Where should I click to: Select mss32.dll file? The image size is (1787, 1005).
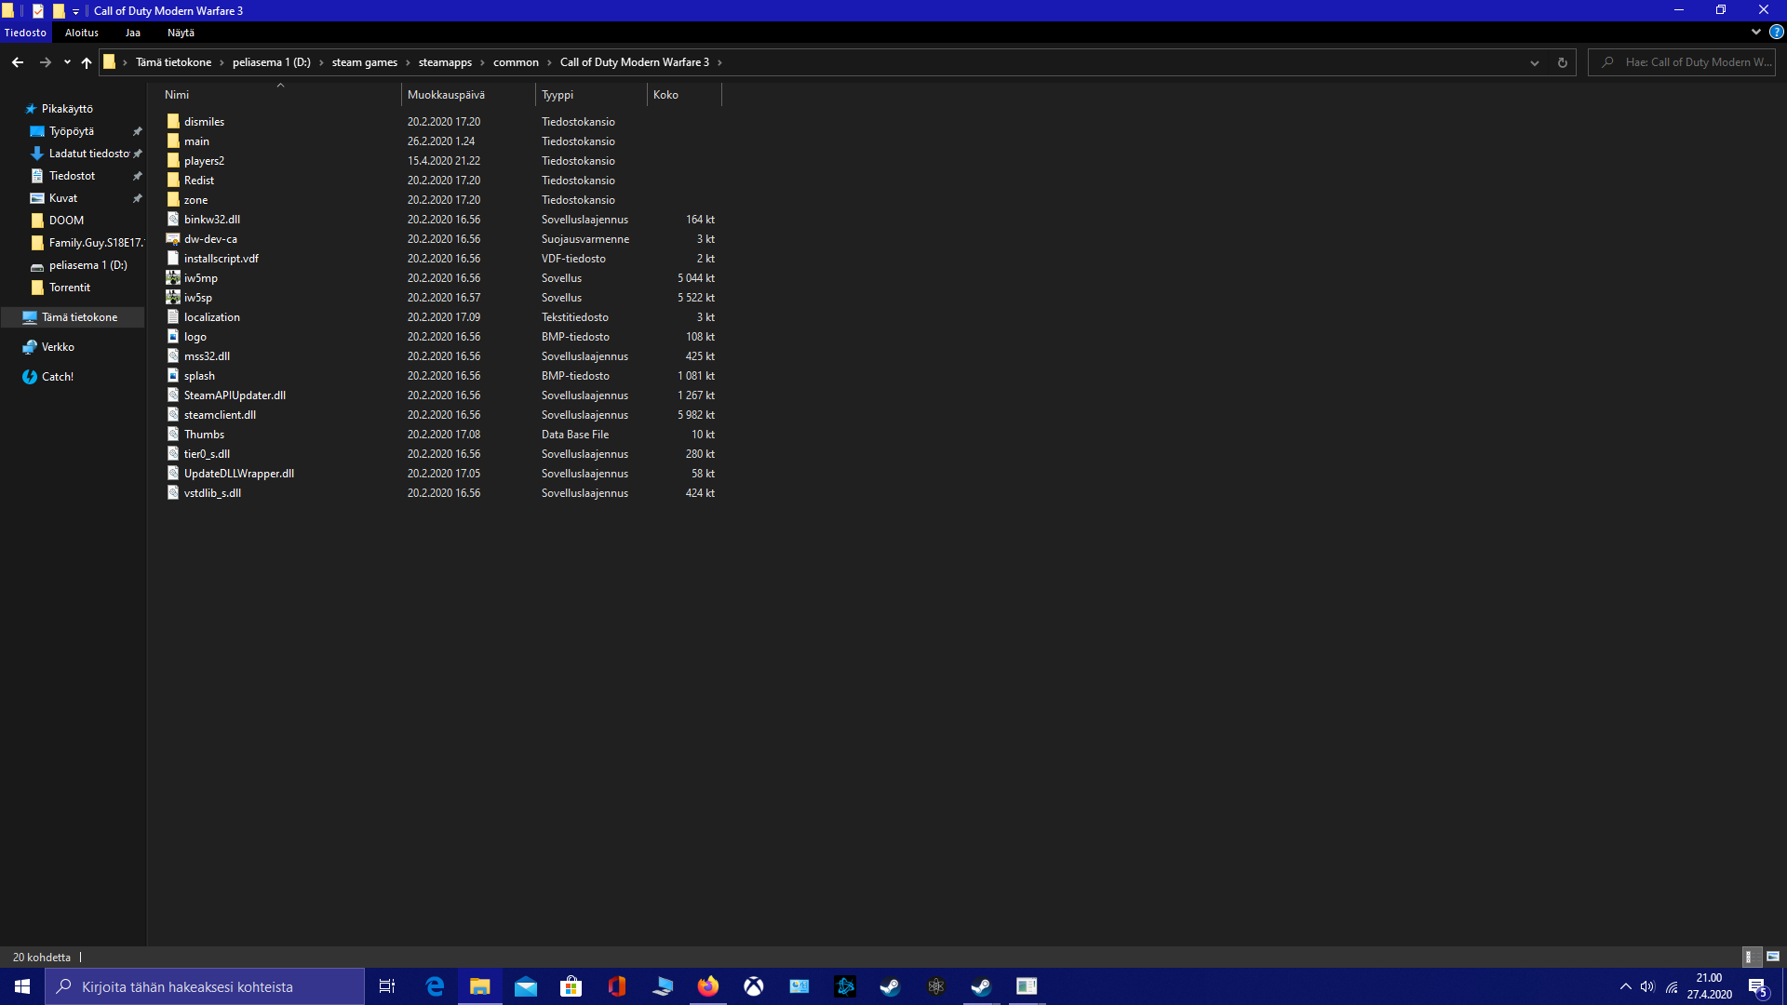(207, 356)
